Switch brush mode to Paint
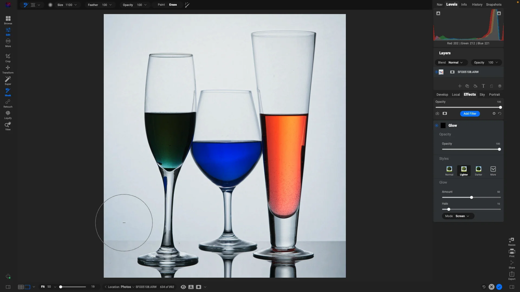The image size is (520, 292). (161, 5)
